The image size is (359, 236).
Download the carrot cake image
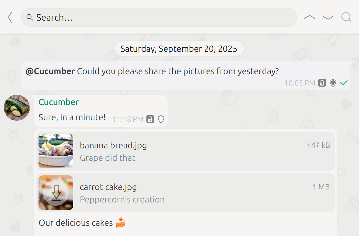pos(56,193)
